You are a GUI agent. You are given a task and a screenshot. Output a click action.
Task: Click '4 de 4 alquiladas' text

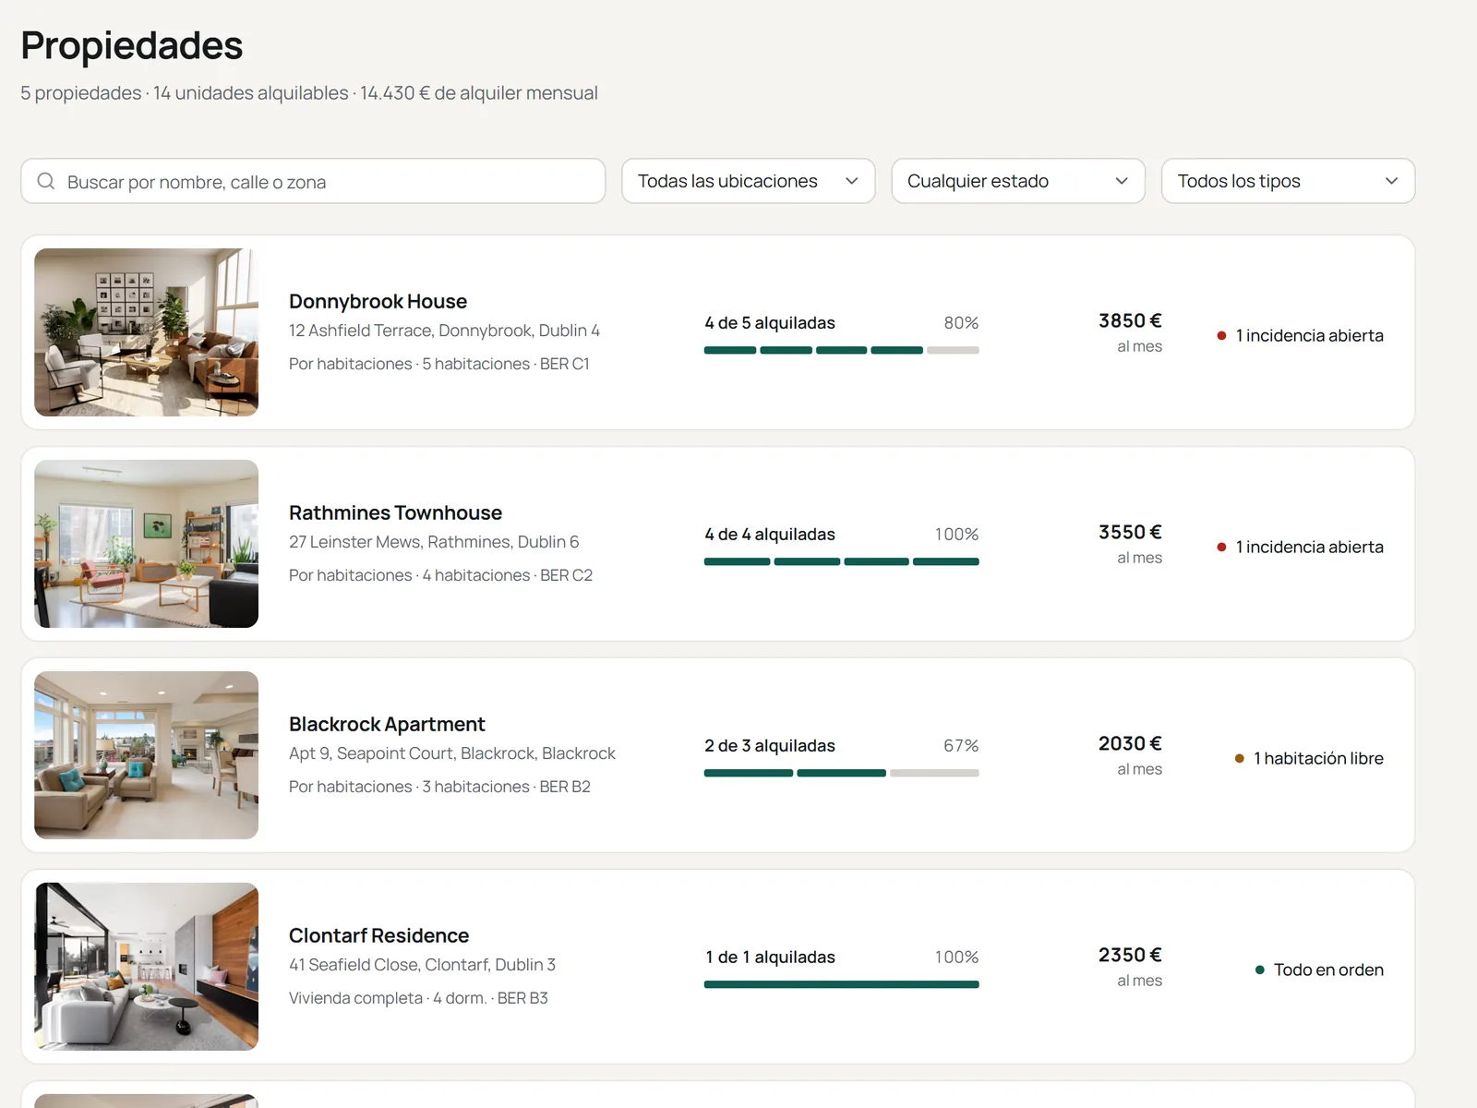click(x=770, y=534)
